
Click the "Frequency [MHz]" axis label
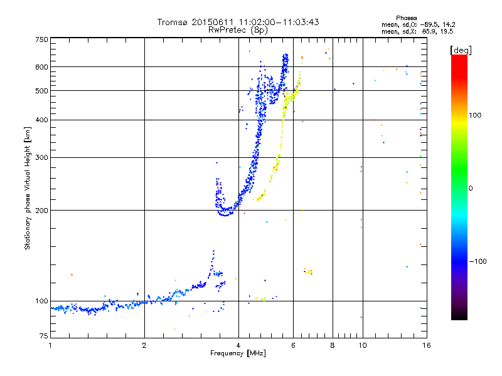pos(238,353)
